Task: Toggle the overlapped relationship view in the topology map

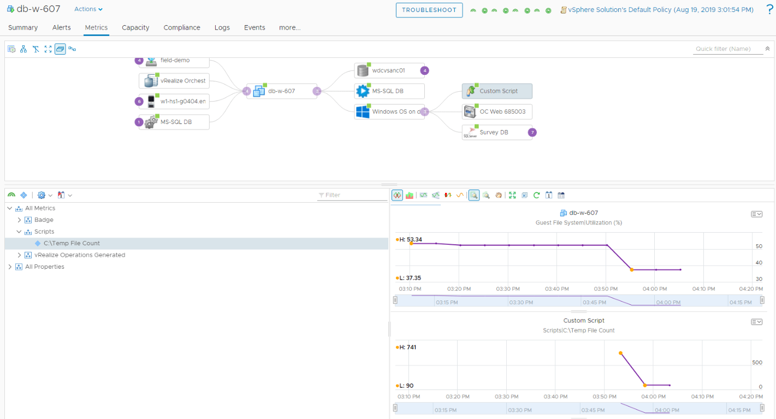Action: [60, 49]
